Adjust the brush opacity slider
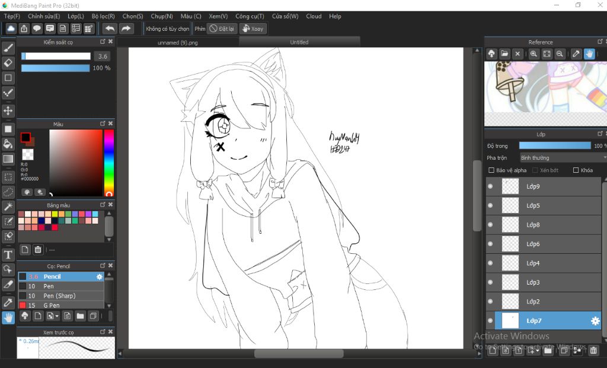 pyautogui.click(x=55, y=68)
